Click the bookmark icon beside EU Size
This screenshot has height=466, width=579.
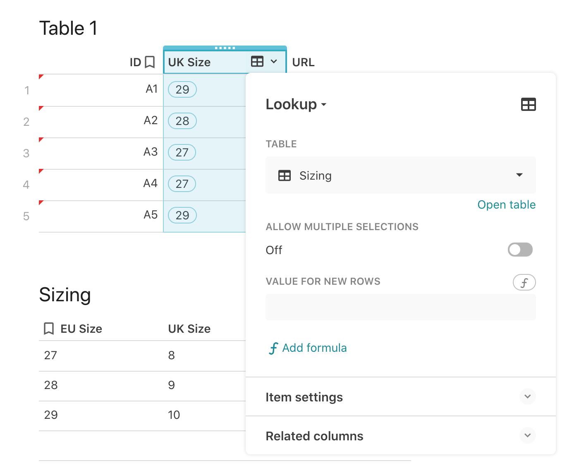pyautogui.click(x=49, y=329)
